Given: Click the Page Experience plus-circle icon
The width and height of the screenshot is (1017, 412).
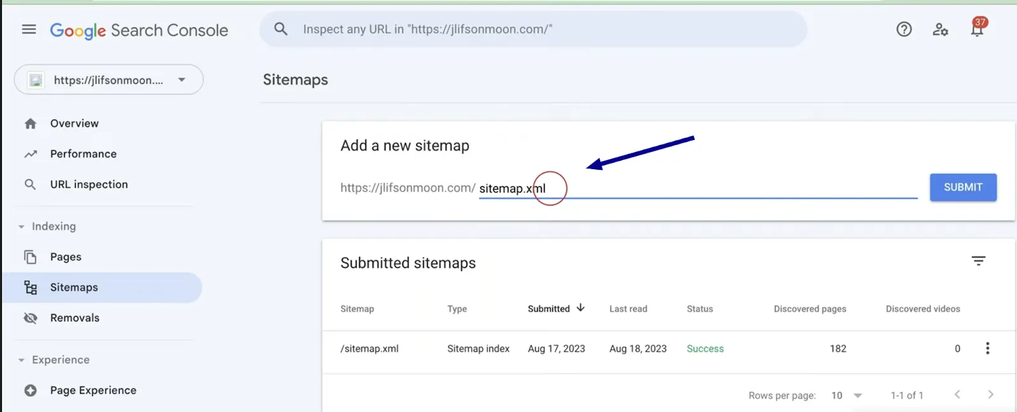Looking at the screenshot, I should [x=31, y=390].
